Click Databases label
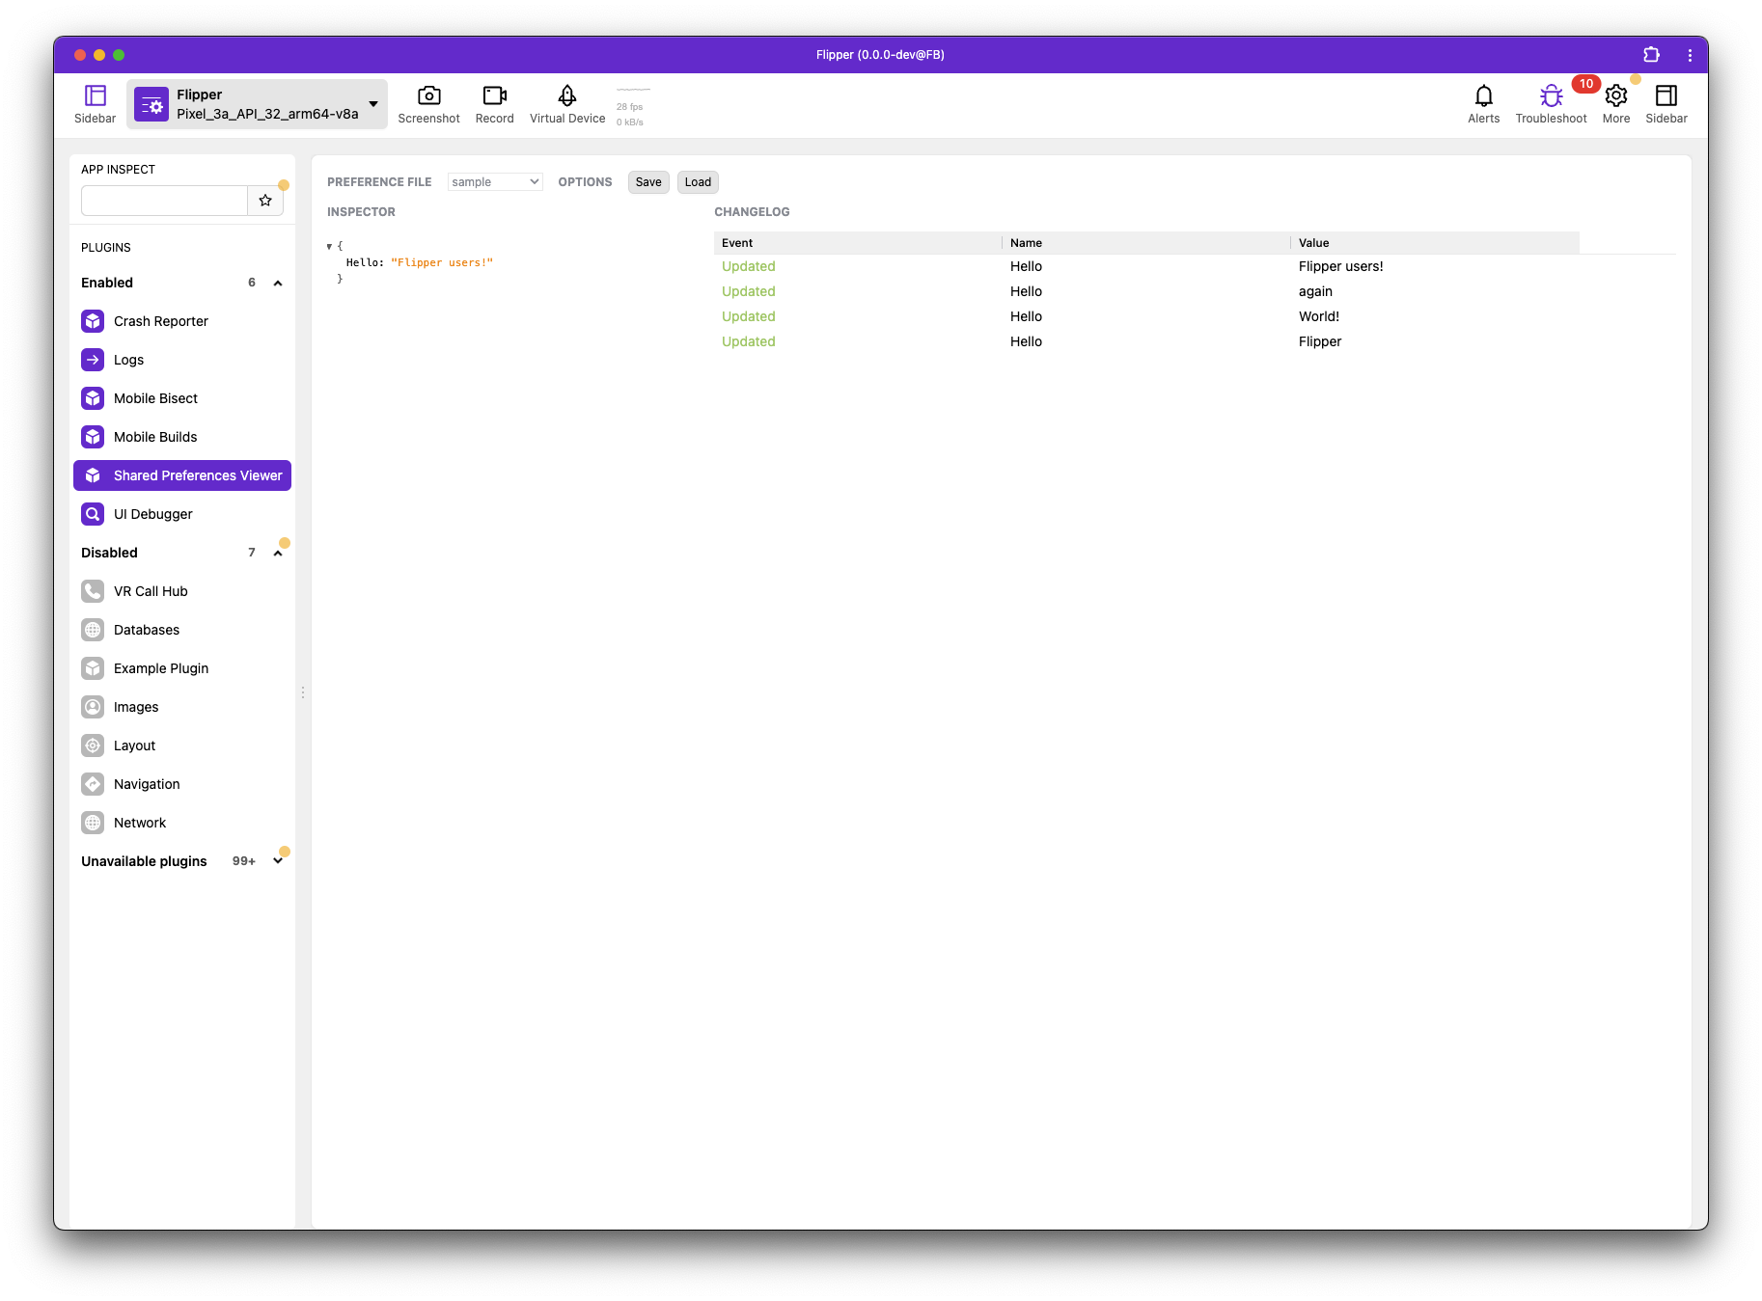The image size is (1762, 1301). click(x=147, y=630)
